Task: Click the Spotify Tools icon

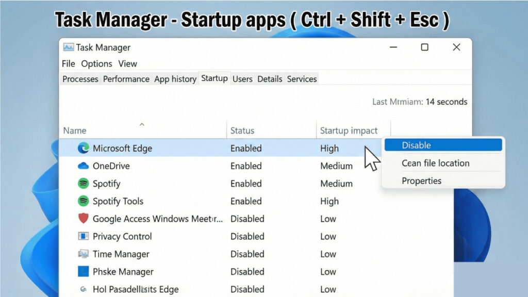Action: click(83, 201)
